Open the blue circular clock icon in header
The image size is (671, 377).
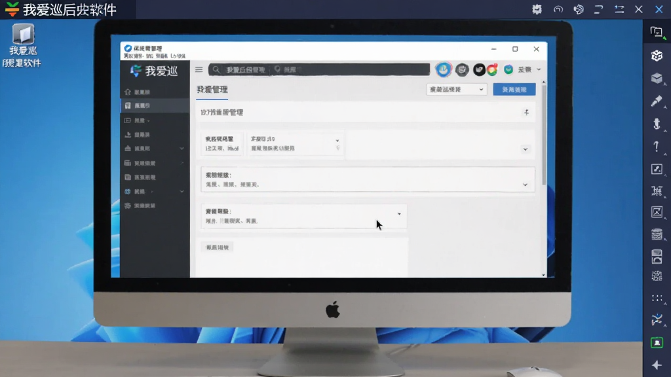444,69
